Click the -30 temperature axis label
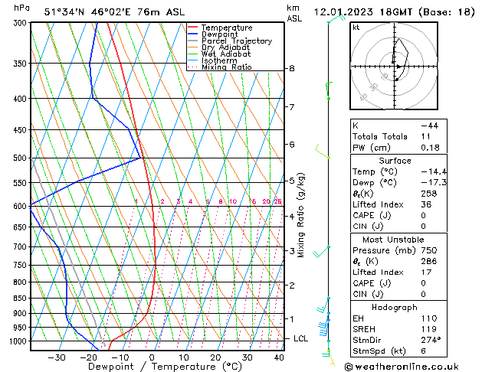The height and width of the screenshot is (372, 482). pyautogui.click(x=57, y=357)
